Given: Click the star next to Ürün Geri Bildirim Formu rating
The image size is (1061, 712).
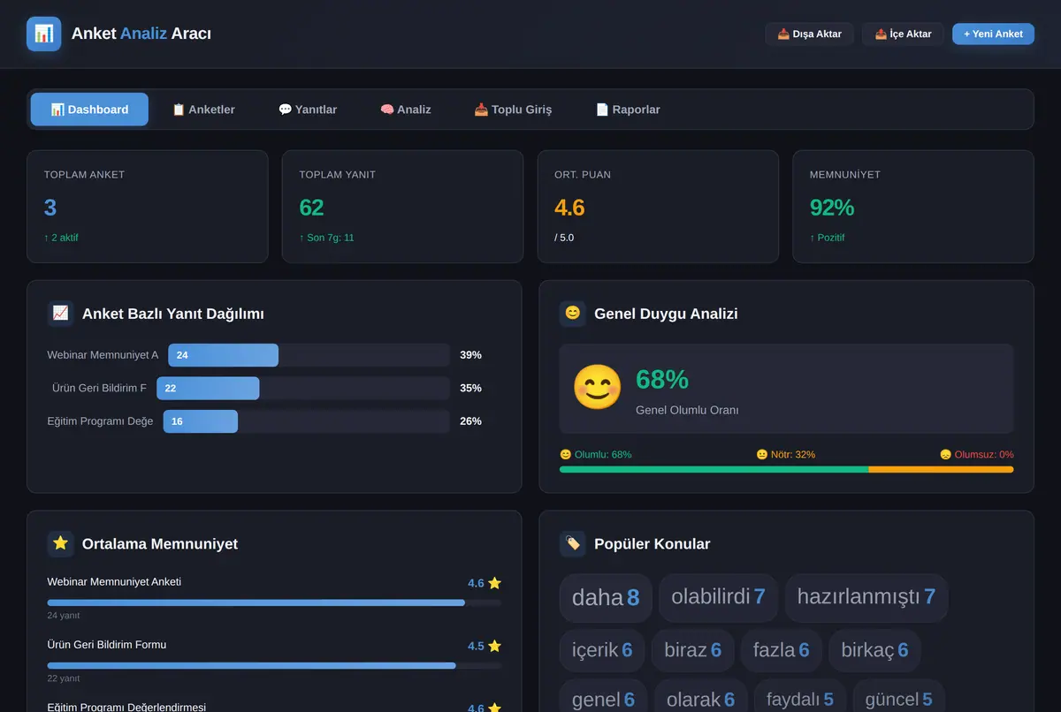Looking at the screenshot, I should tap(494, 646).
